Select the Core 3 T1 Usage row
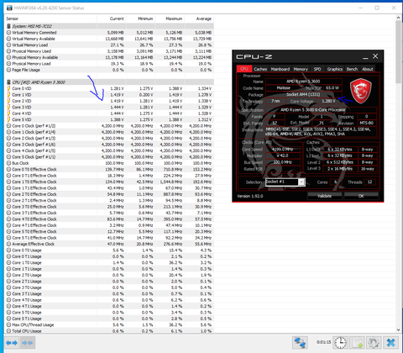 click(110, 294)
